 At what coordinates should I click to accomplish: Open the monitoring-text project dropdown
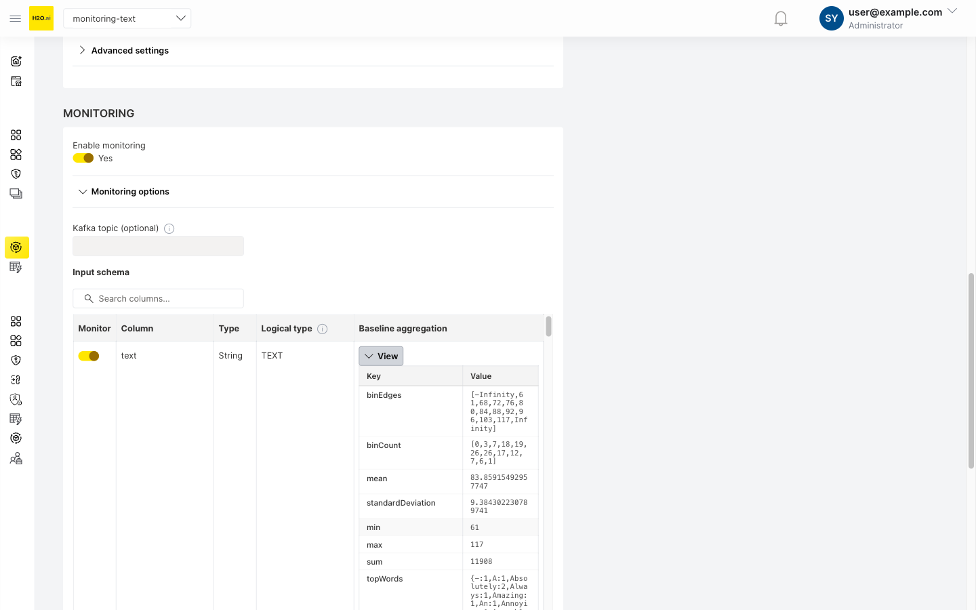point(127,18)
